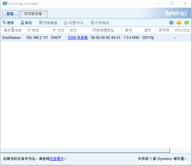
Task: Sort by the 网络物理地址 column header
Action: (x=105, y=30)
